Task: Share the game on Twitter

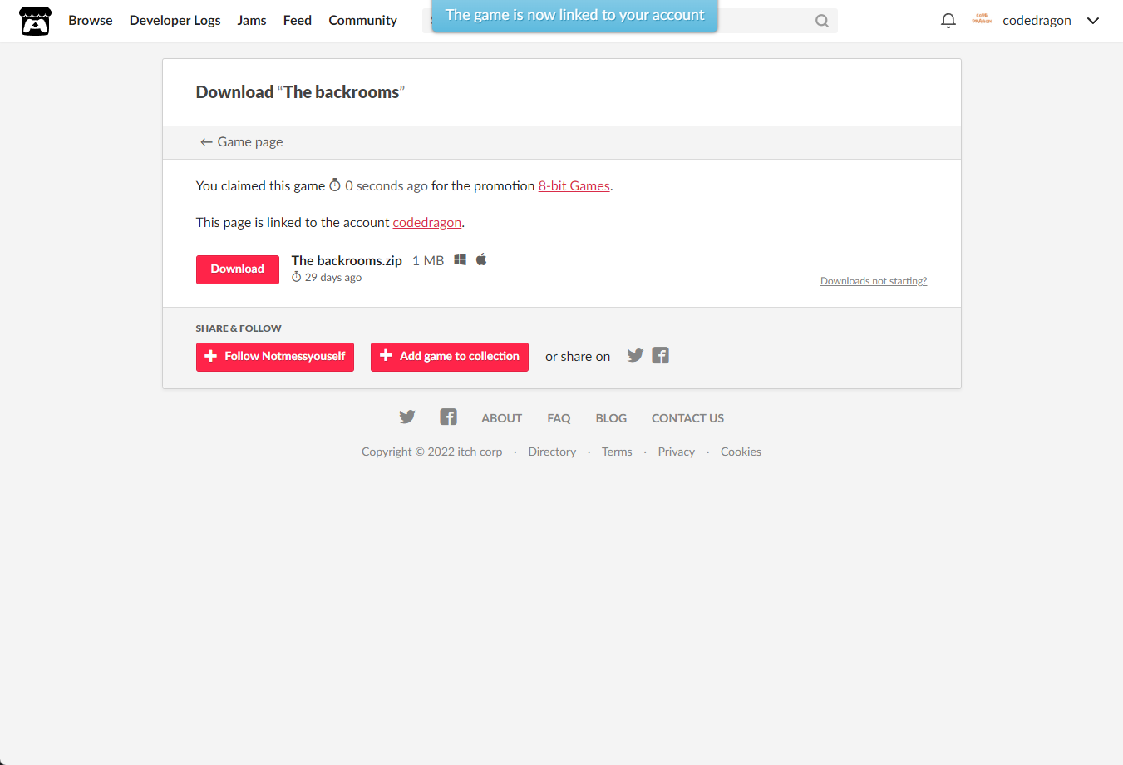Action: point(635,356)
